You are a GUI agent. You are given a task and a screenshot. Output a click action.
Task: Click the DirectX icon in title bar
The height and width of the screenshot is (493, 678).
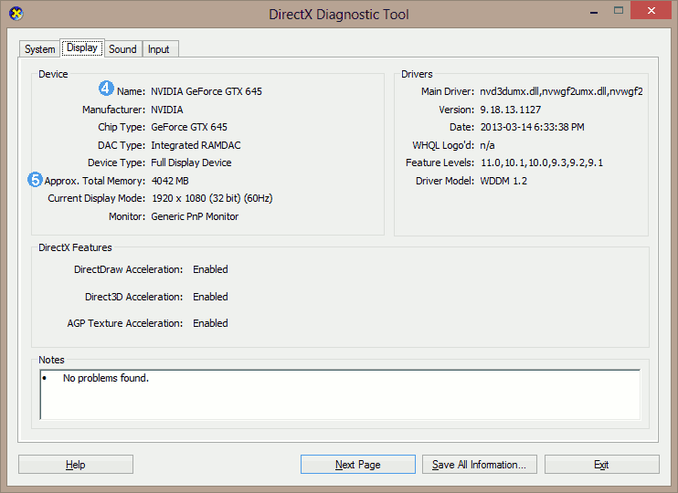tap(16, 14)
